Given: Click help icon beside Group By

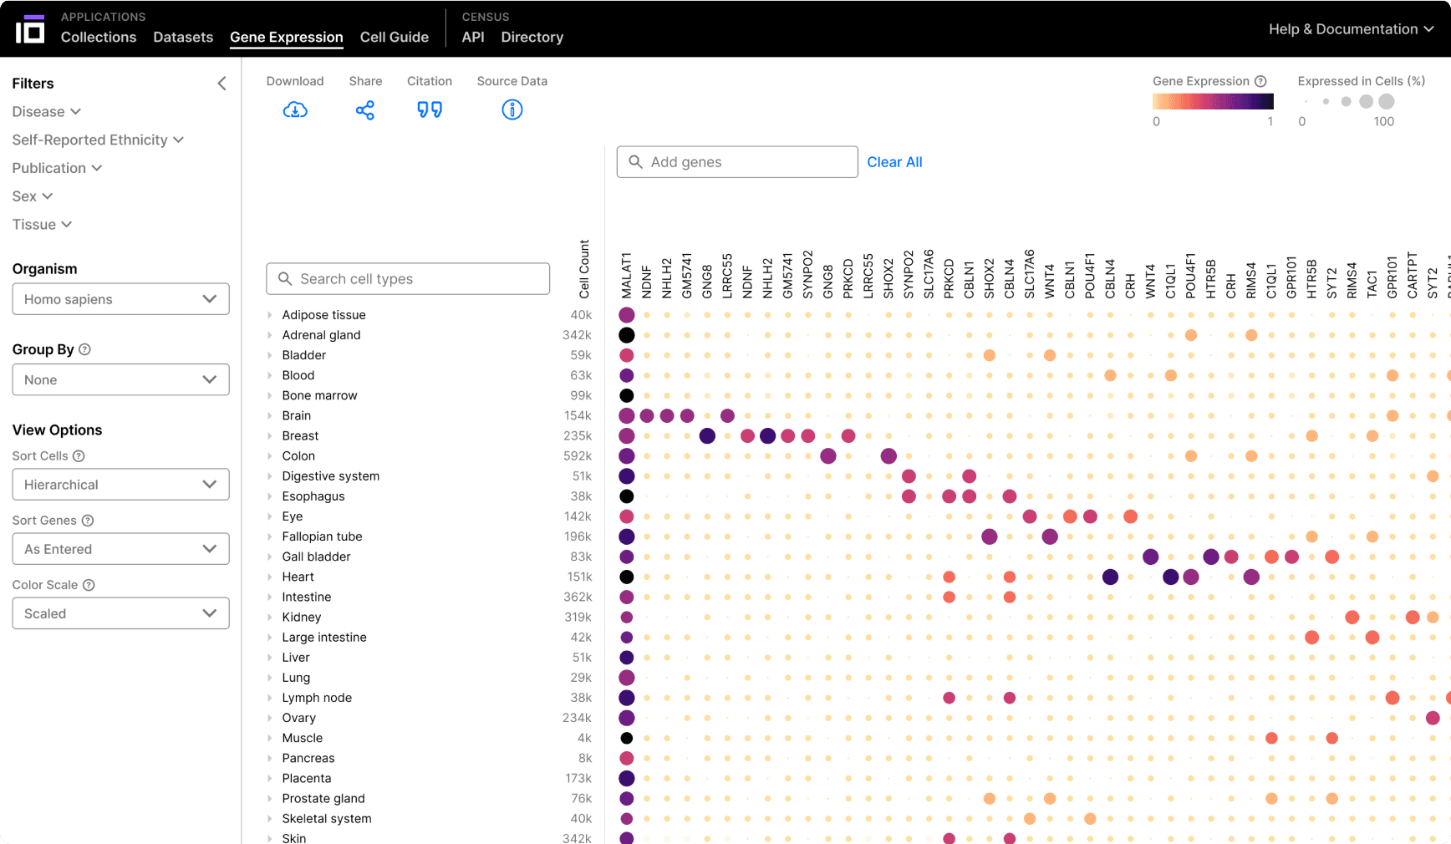Looking at the screenshot, I should click(x=84, y=349).
